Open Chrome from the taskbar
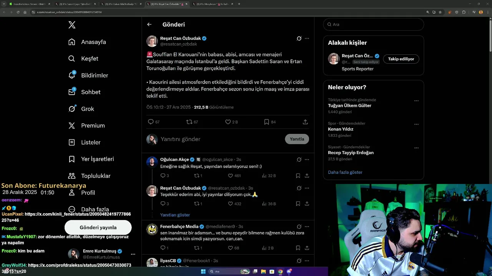Screen dimensions: 492x276 (x=280, y=271)
